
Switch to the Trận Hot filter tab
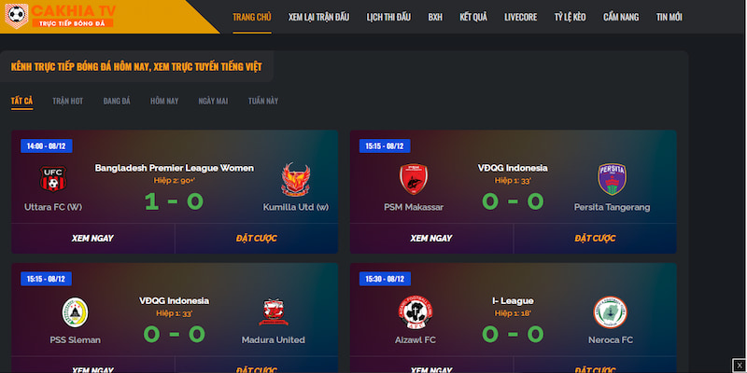point(67,101)
